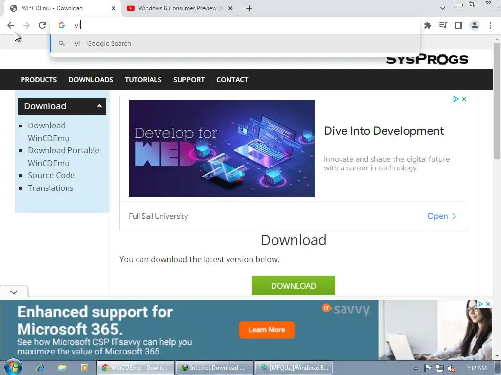Switch to the Windows 8 Consumer Preview tab

point(180,8)
